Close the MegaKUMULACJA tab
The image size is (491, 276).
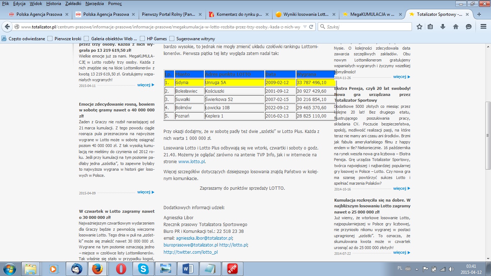(401, 15)
